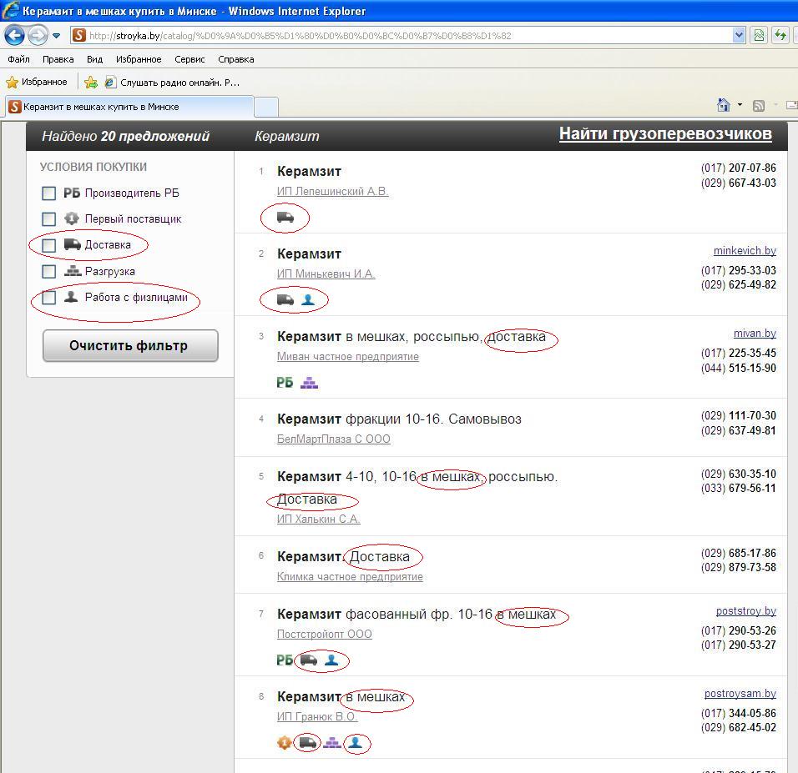798x773 pixels.
Task: Click the Очистить фильтр button
Action: [130, 345]
